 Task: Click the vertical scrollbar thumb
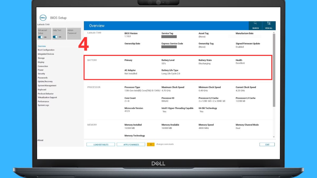274,70
